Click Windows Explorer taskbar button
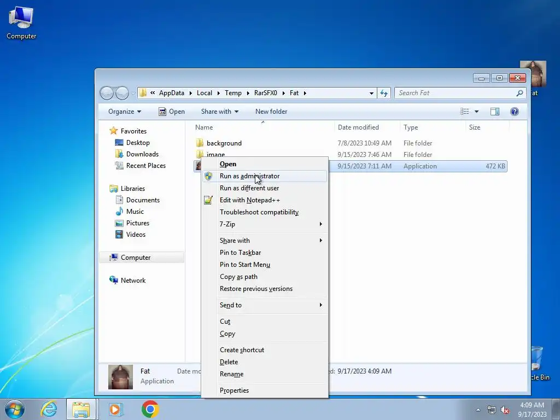Screen dimensions: 560x420 [x=81, y=409]
